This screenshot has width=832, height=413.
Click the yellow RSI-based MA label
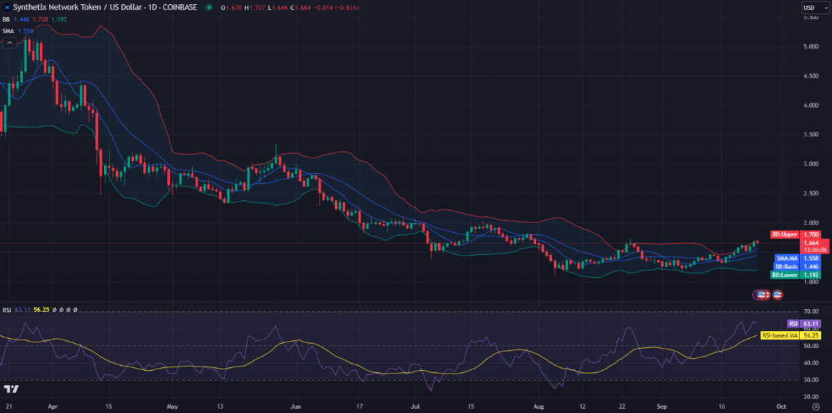coord(790,335)
